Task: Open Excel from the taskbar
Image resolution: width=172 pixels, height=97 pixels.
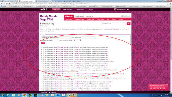Action: (47, 95)
